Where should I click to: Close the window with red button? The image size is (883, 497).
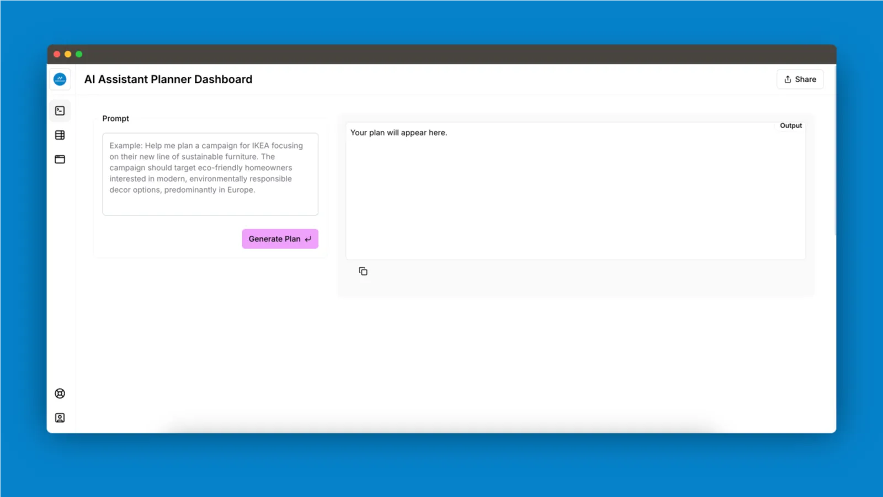(x=57, y=54)
